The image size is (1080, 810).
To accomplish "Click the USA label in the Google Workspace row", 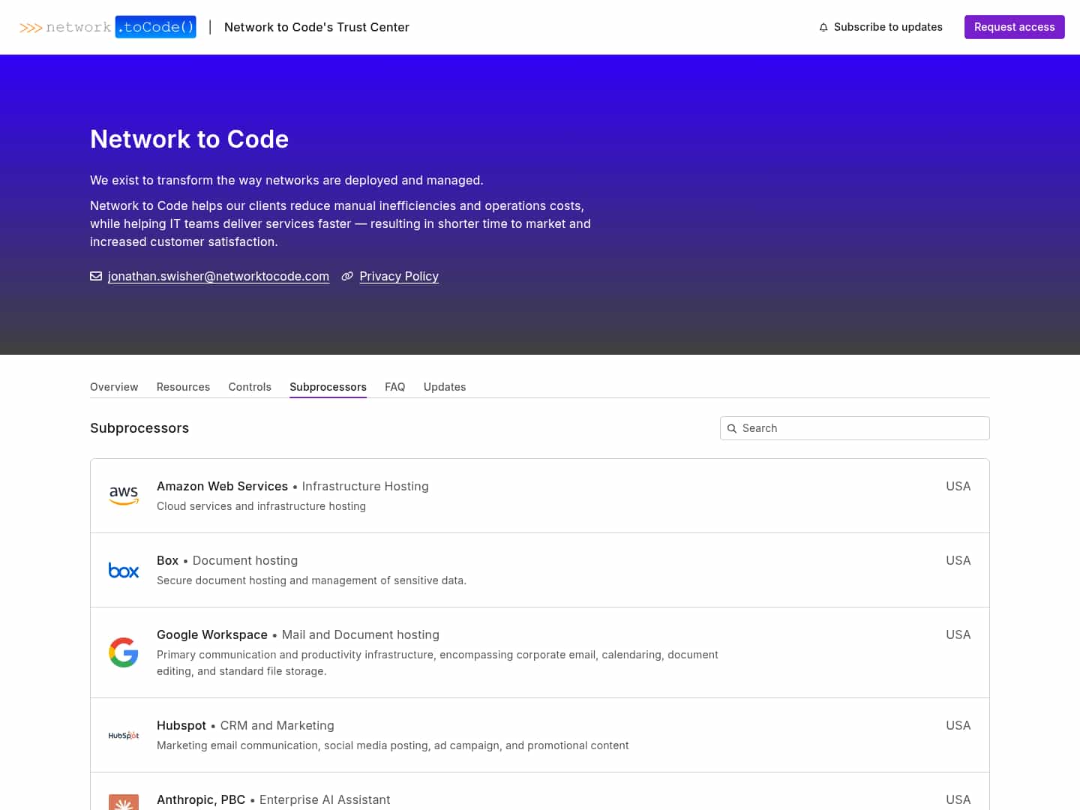I will tap(958, 634).
